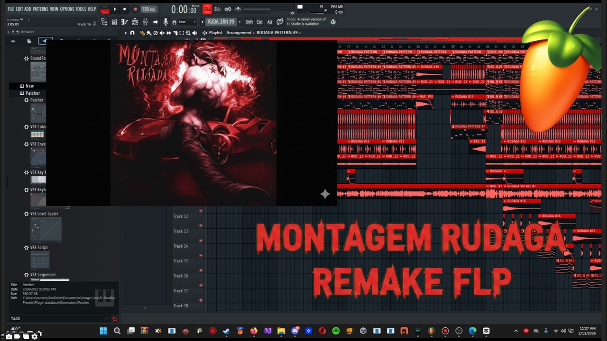Image resolution: width=607 pixels, height=341 pixels.
Task: Open the playlist view from toolbar
Action: click(x=135, y=22)
